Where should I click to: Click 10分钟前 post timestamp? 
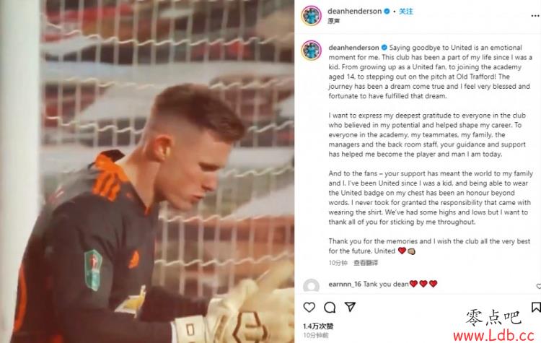pyautogui.click(x=316, y=335)
